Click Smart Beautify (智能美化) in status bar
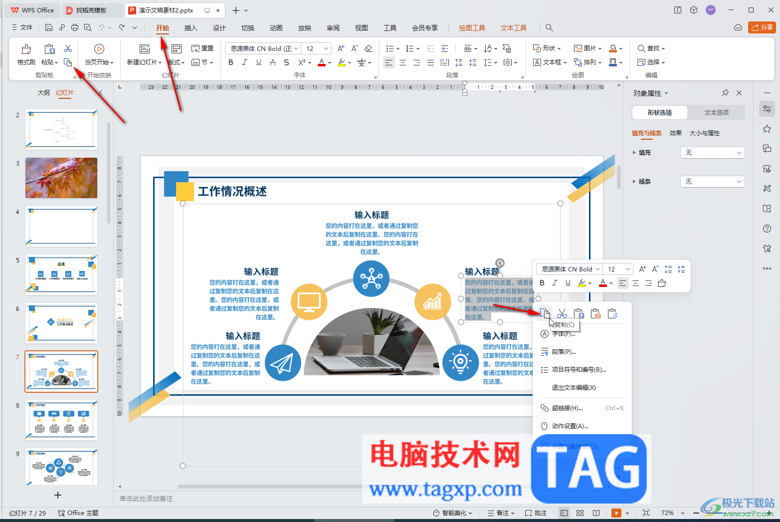 tap(452, 513)
